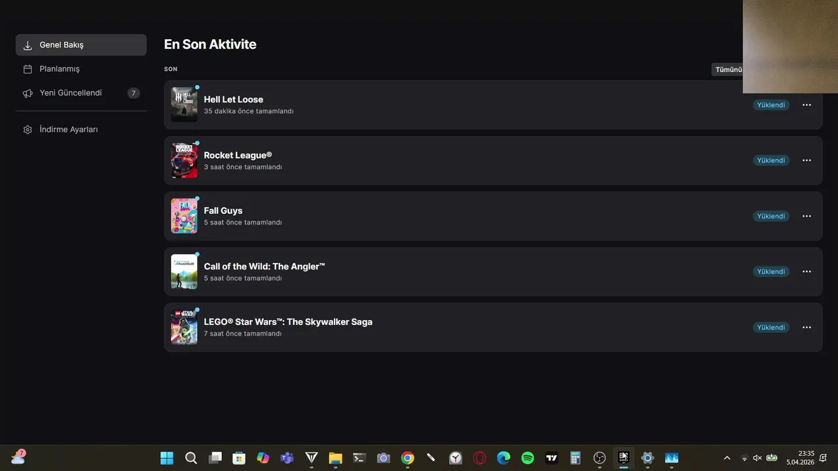Open more options for Hell Let Loose
The height and width of the screenshot is (471, 838).
(807, 105)
